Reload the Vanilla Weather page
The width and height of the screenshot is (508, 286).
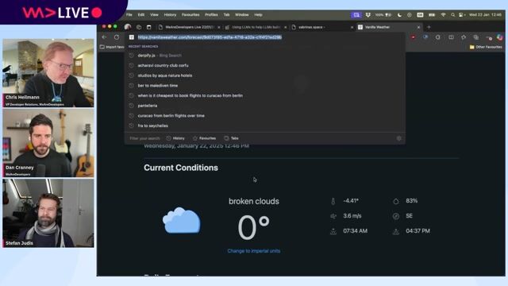tap(117, 37)
